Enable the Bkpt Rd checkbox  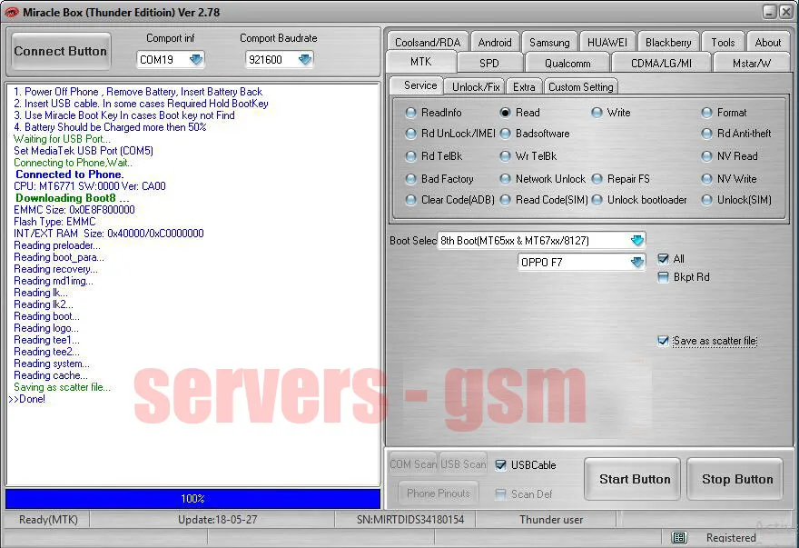click(663, 277)
